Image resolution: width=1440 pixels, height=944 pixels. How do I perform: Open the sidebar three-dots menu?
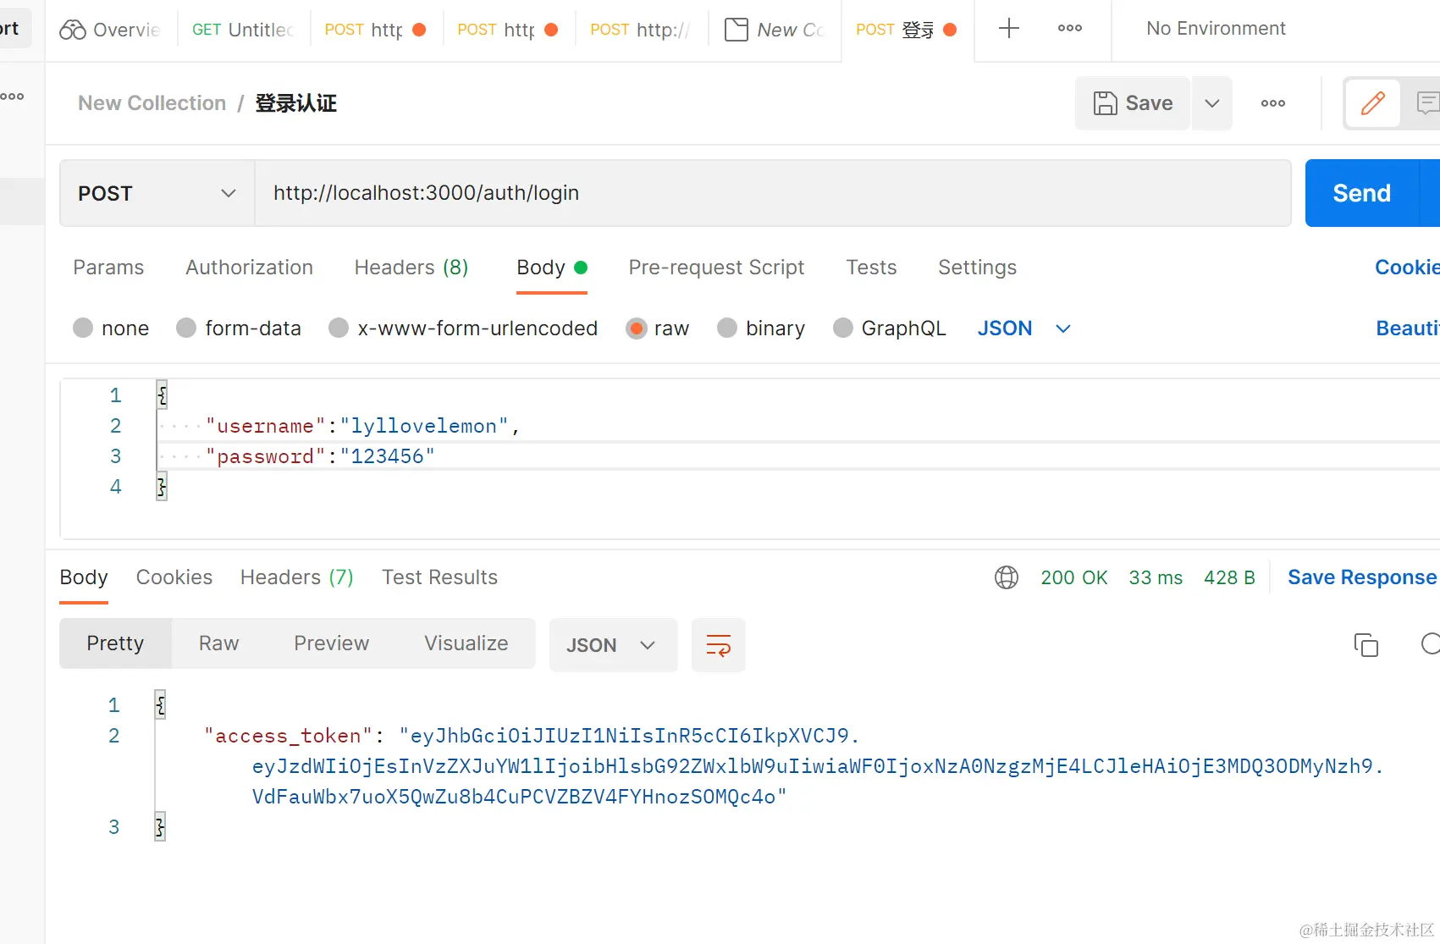click(12, 97)
